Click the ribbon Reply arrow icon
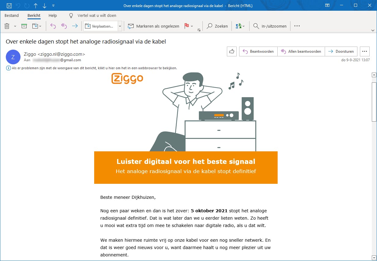Viewport: 377px width, 261px height. [x=53, y=26]
